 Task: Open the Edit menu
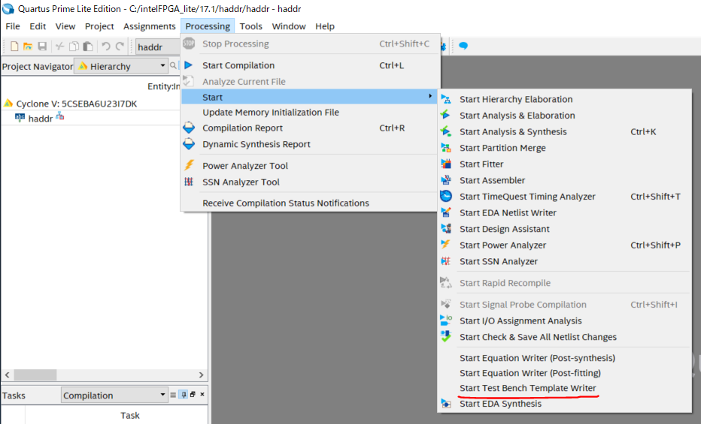pos(38,26)
